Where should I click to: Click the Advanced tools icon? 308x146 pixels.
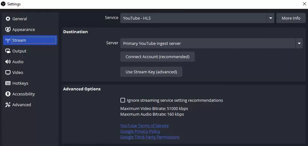[8, 105]
